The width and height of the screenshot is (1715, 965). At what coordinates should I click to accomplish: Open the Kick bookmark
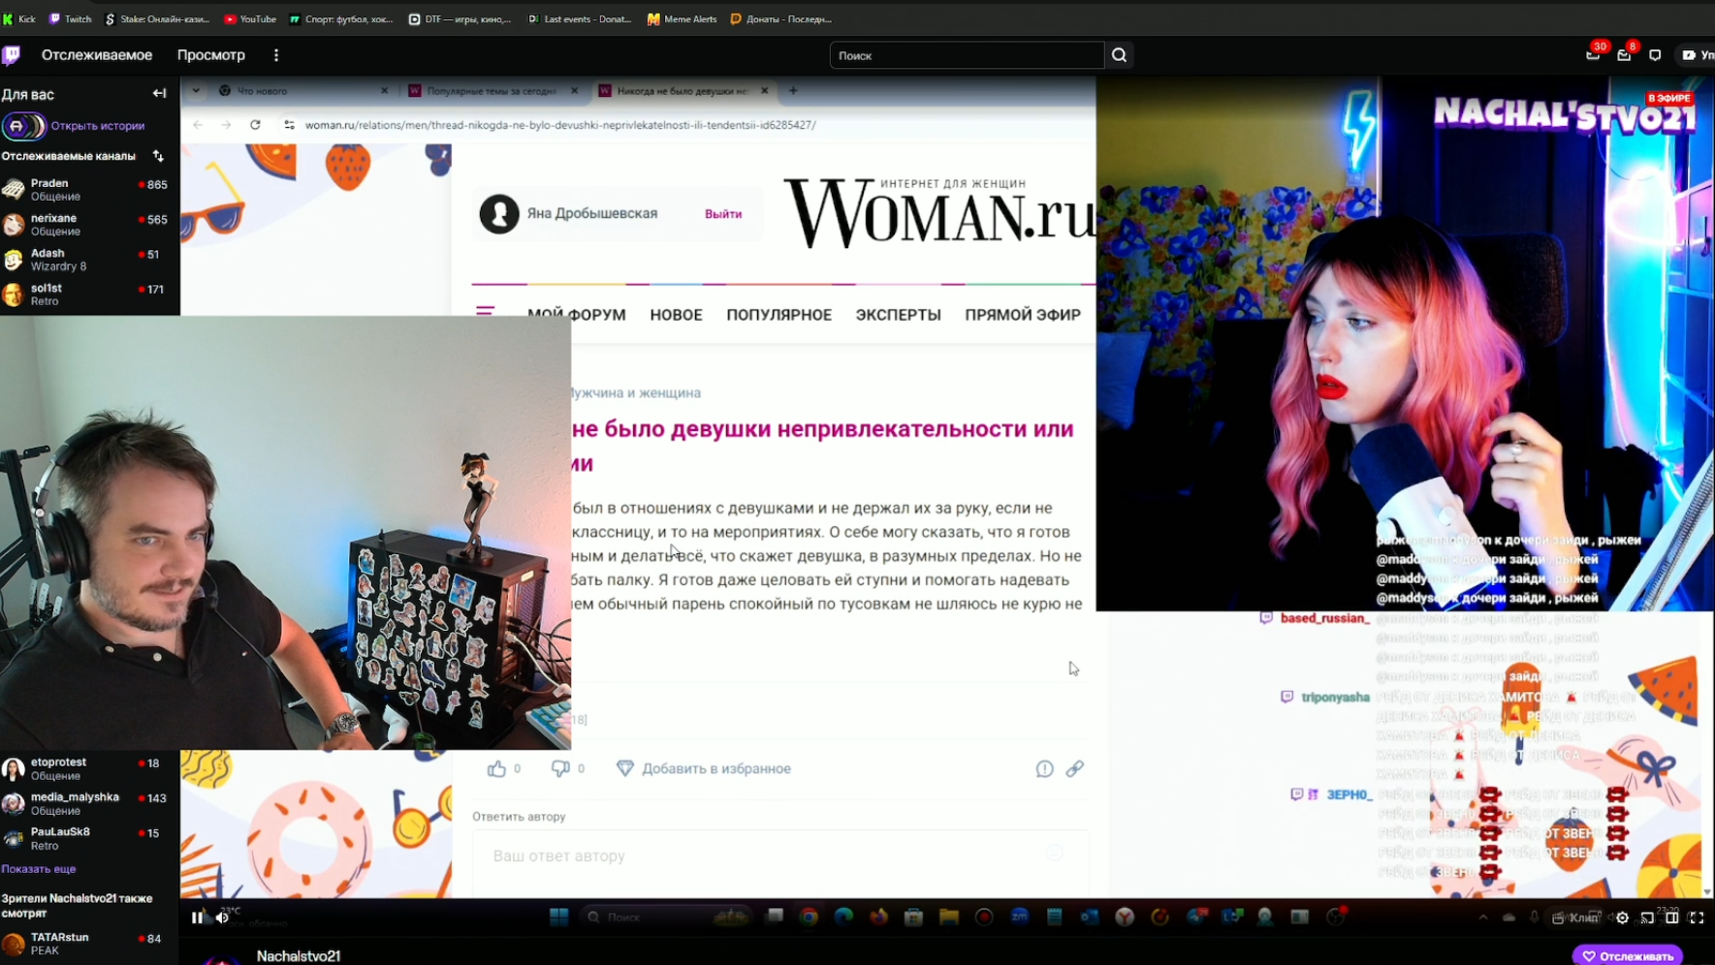click(x=19, y=18)
